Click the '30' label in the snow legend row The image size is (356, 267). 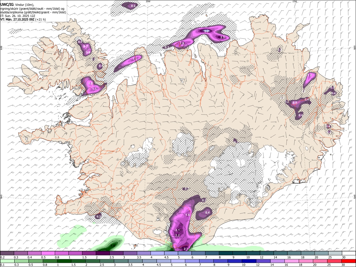(x=344, y=258)
